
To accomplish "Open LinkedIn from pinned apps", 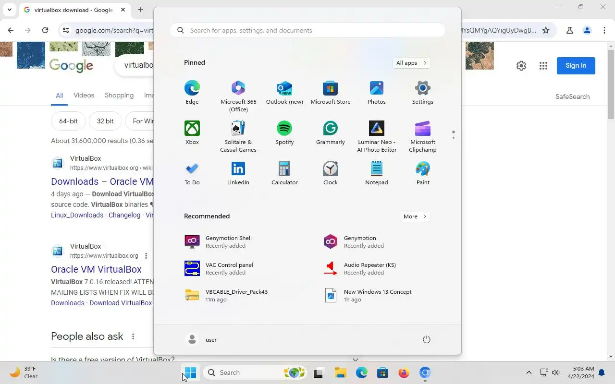I will click(238, 173).
